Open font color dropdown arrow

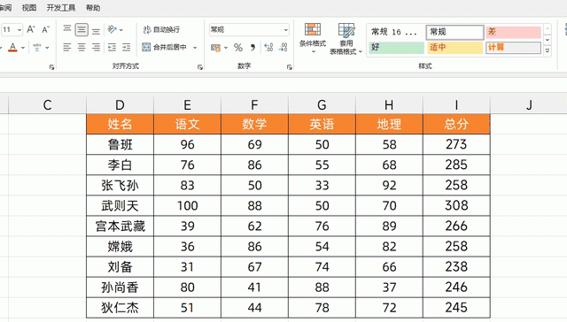pyautogui.click(x=23, y=48)
